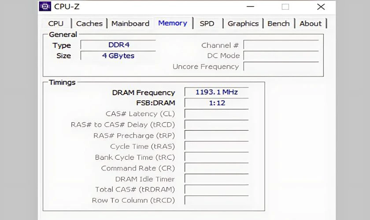Click the empty DRAM Idle Timer field
This screenshot has height=220, width=370.
pyautogui.click(x=217, y=179)
